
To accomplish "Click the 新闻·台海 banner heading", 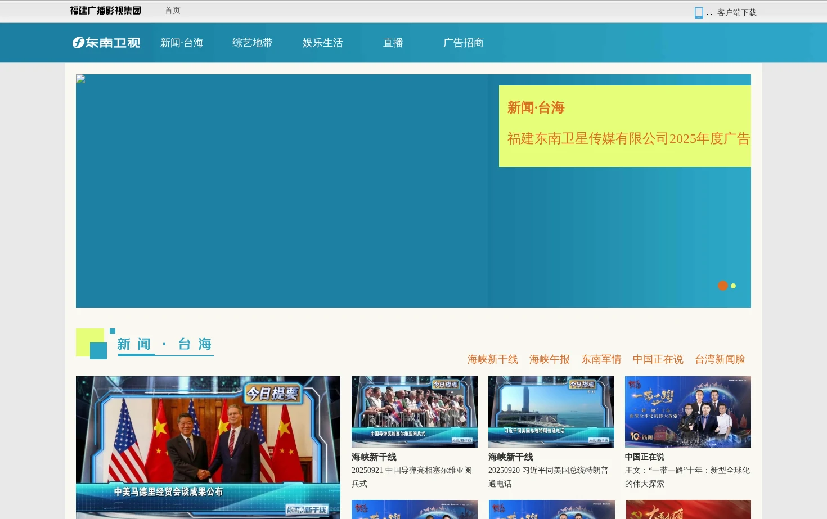I will (536, 107).
